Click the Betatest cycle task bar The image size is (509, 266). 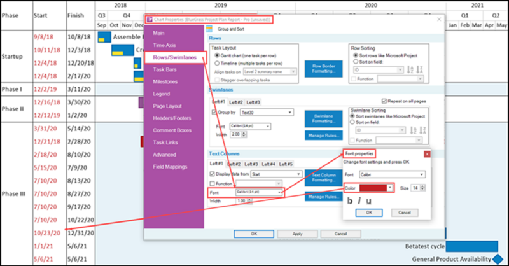[x=471, y=246]
